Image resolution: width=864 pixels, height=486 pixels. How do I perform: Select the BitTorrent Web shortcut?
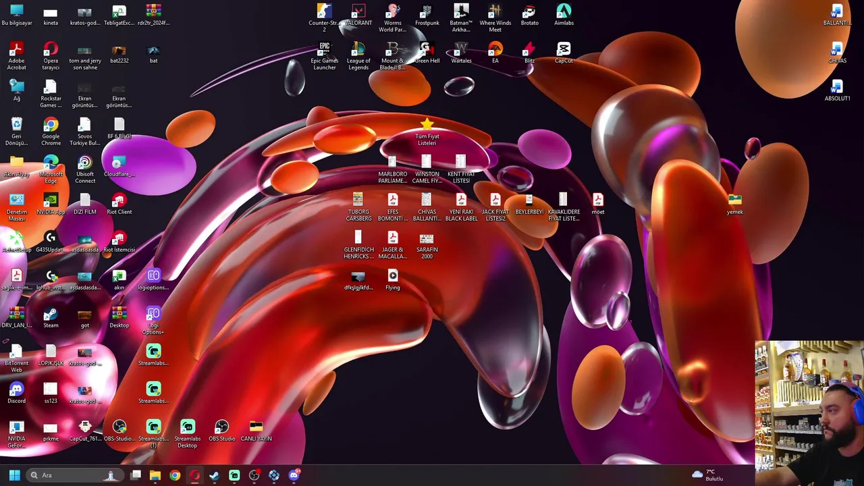(x=17, y=358)
